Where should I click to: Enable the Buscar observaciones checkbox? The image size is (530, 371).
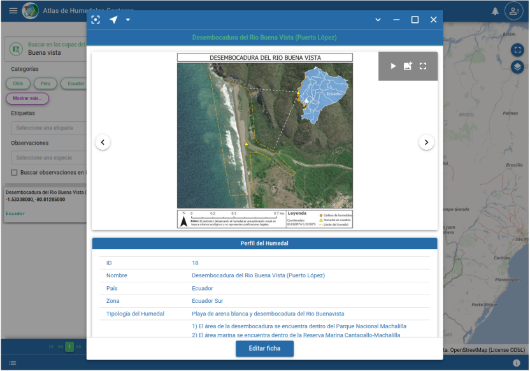coord(15,173)
